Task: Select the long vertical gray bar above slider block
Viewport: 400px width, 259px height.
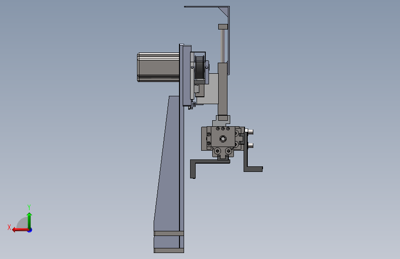Action: pyautogui.click(x=222, y=89)
